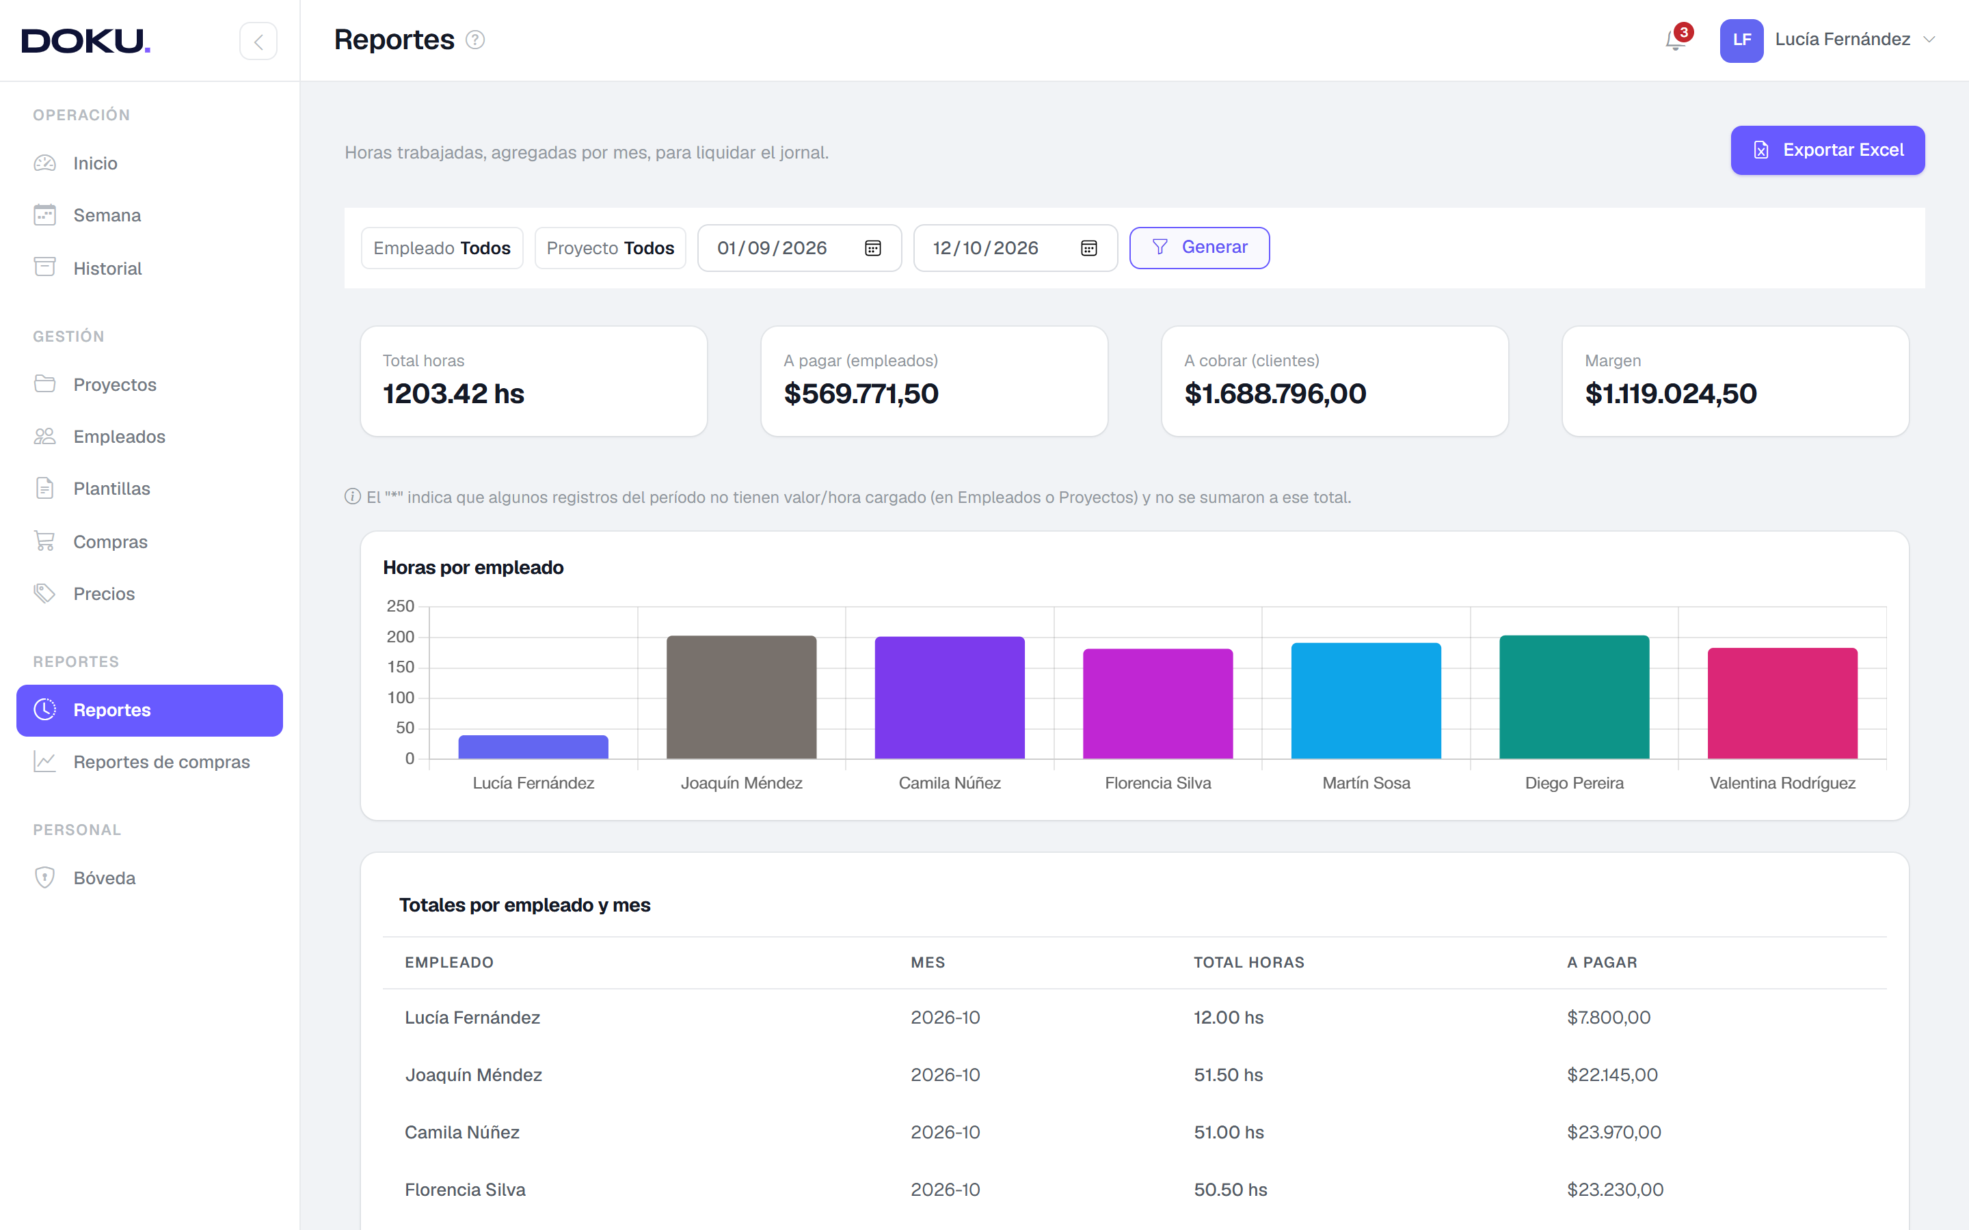
Task: Click the Diego Pereira teal bar
Action: click(1574, 697)
